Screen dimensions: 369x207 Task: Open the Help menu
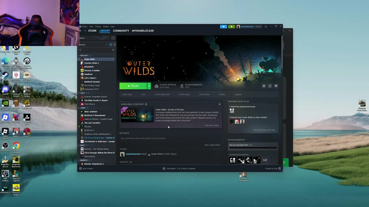pyautogui.click(x=112, y=26)
